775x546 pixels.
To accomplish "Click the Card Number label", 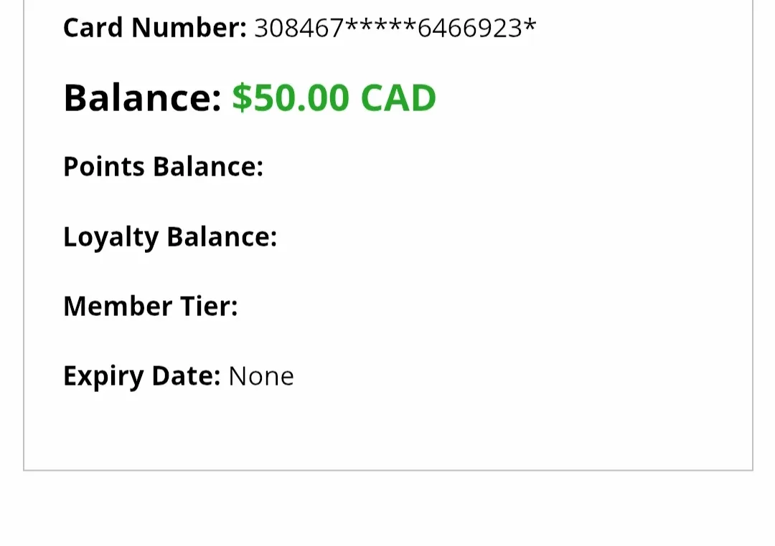I will tap(154, 29).
